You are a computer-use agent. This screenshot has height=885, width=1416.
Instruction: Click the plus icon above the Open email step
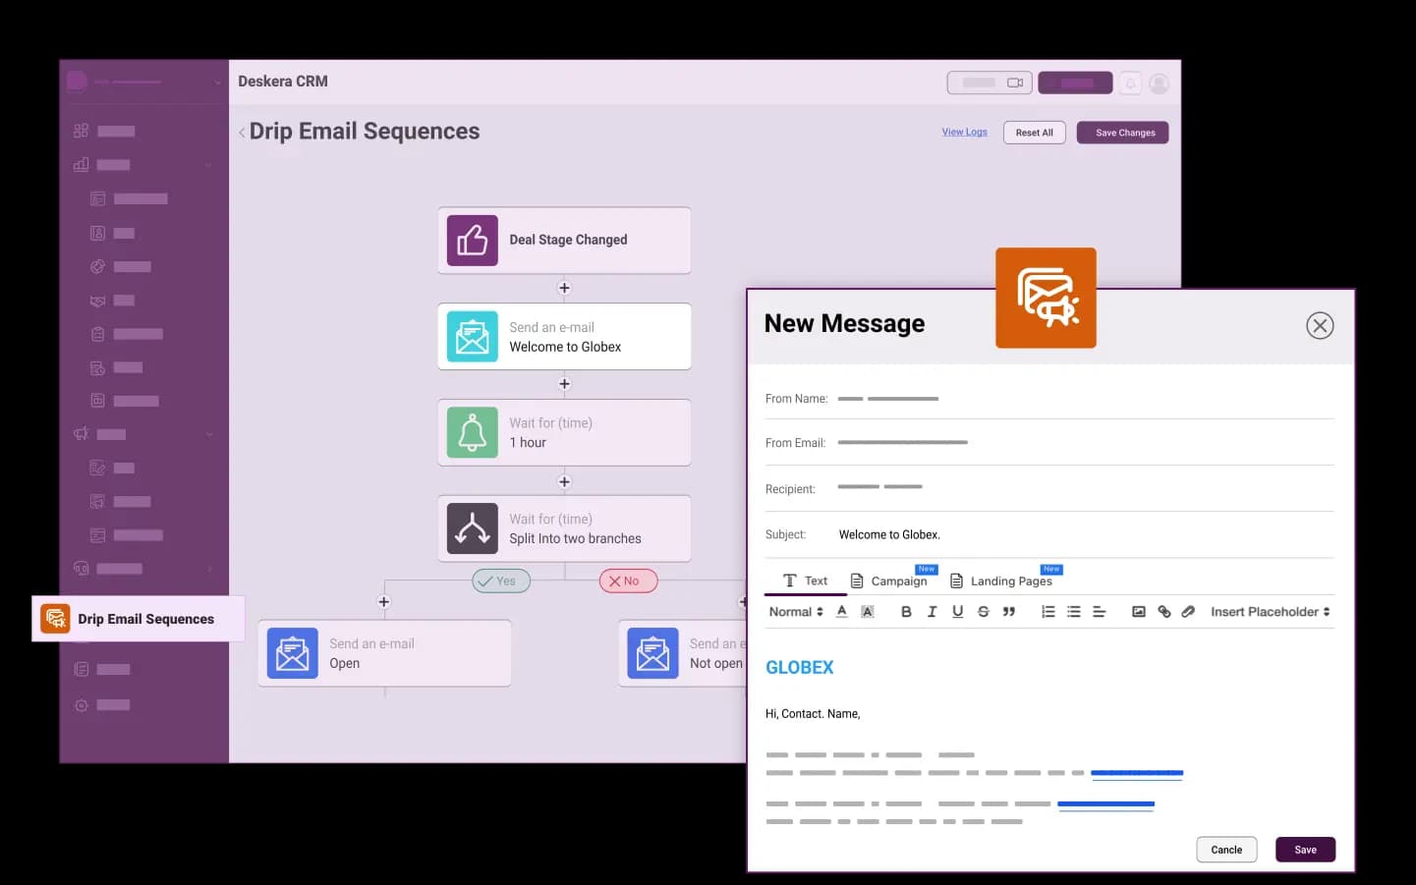coord(384,602)
